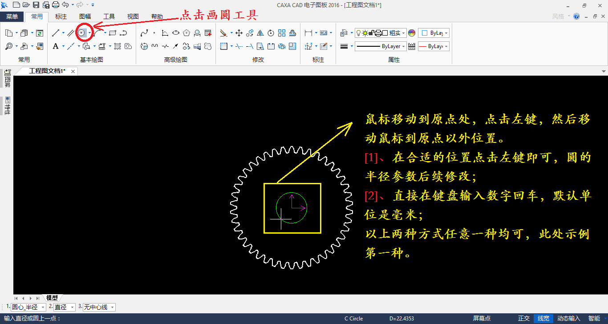Select the Rectangle drawing tool

(113, 33)
